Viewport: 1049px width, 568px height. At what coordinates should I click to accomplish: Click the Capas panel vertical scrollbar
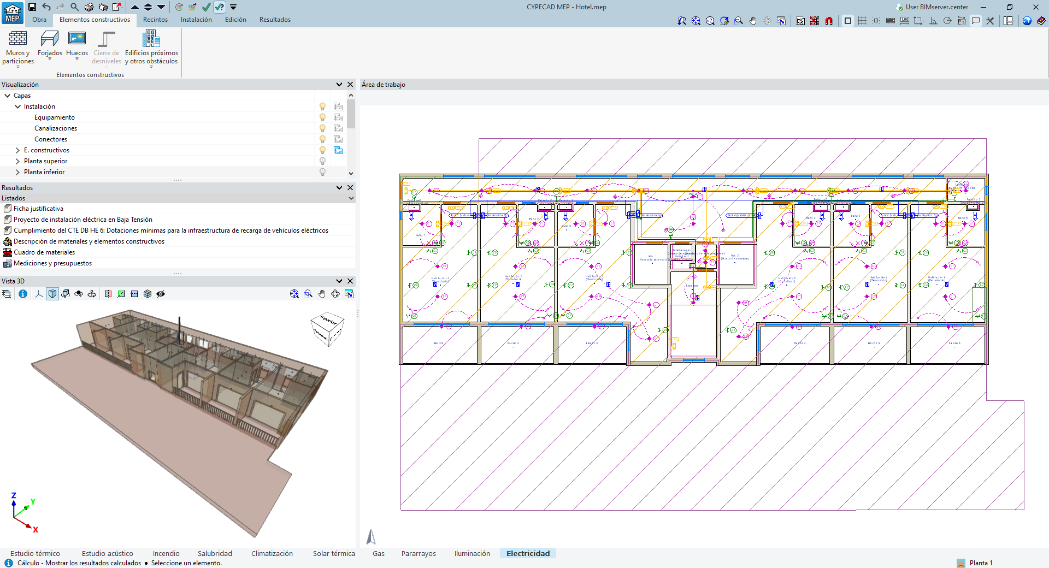(351, 115)
